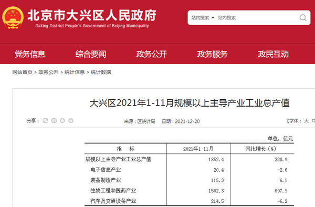Click the 生物工程和医药产业 row label
The height and width of the screenshot is (207, 315).
click(x=113, y=191)
